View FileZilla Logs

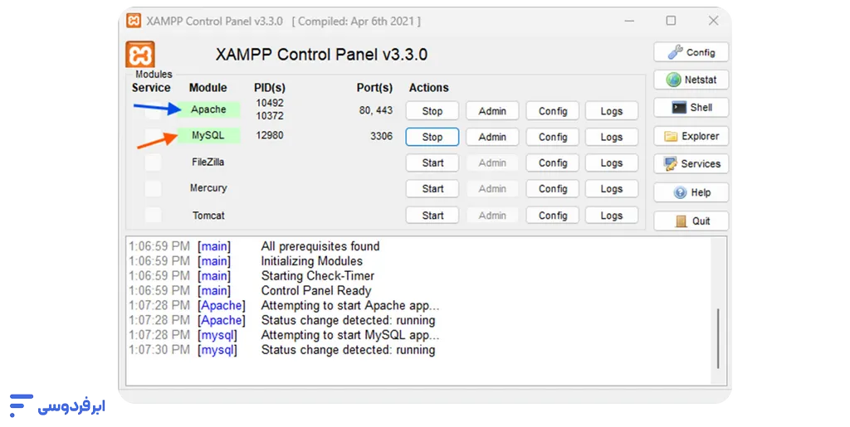point(612,163)
